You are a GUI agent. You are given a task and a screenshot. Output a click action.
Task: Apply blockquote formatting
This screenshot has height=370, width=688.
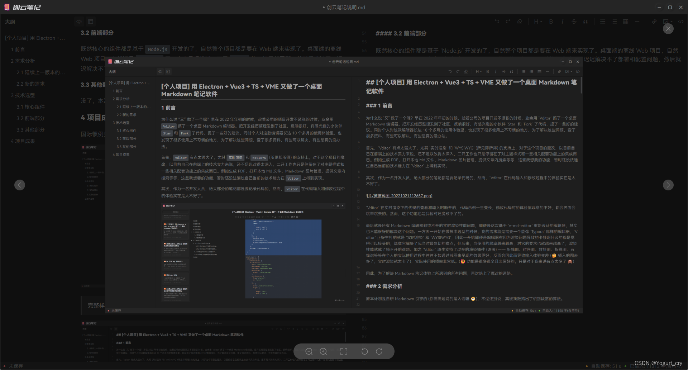pos(586,22)
